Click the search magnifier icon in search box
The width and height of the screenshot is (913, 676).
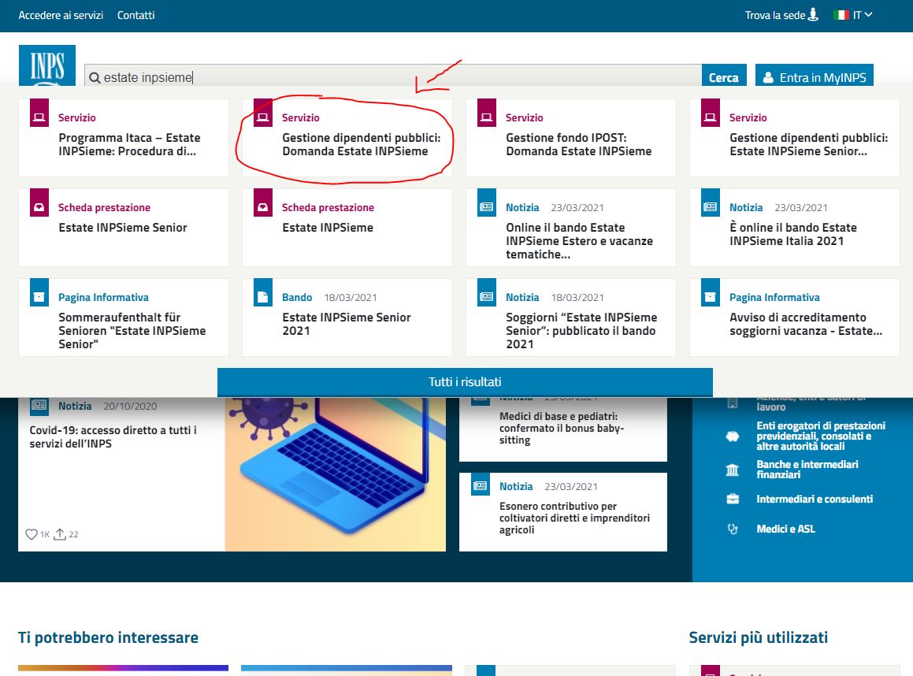95,78
